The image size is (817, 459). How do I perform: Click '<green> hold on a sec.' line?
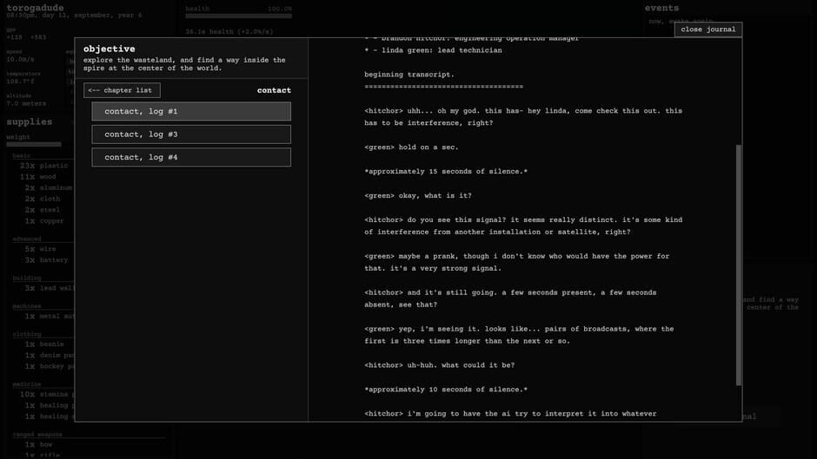pyautogui.click(x=412, y=148)
